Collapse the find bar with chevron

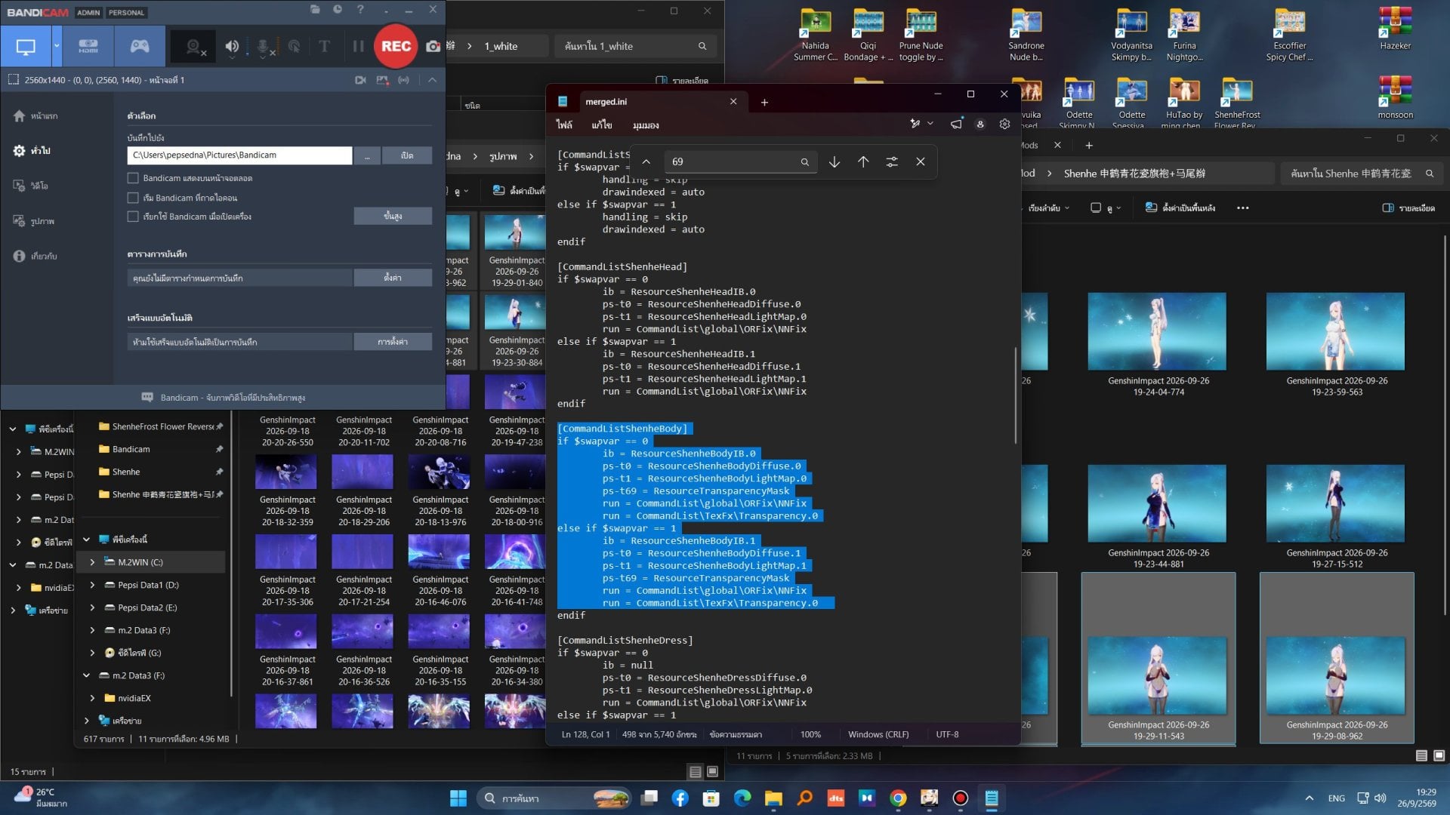[x=646, y=161]
